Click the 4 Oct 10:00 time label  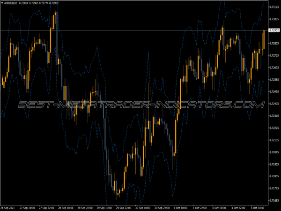219,208
